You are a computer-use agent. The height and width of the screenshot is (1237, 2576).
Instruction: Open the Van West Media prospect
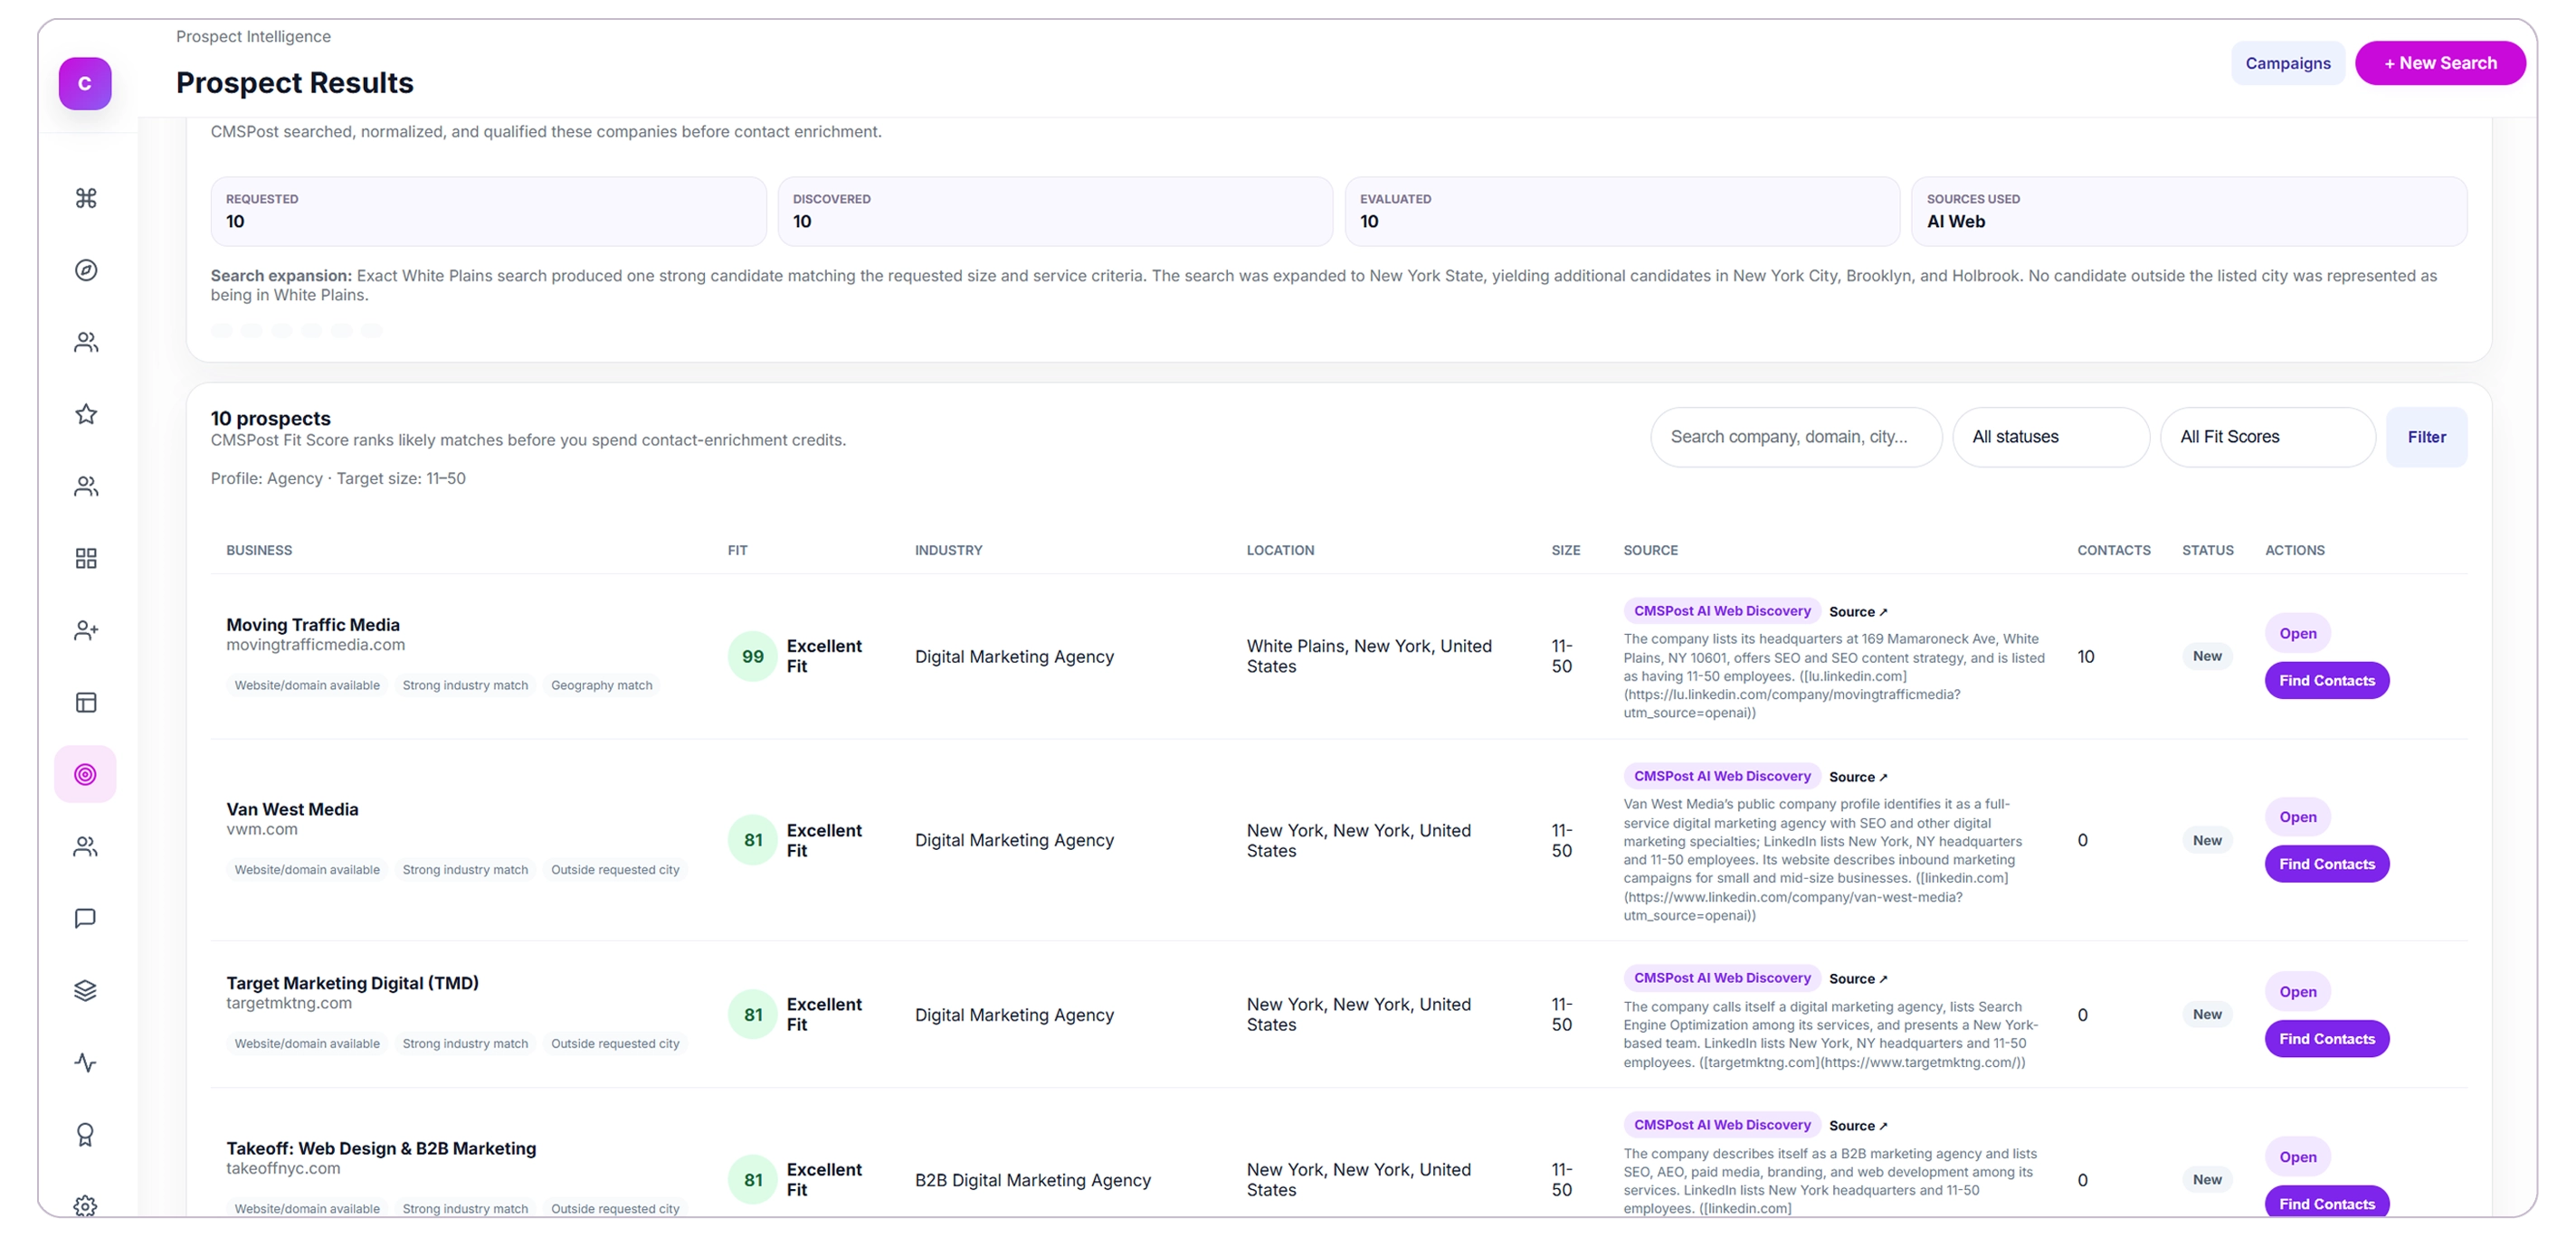point(2297,817)
